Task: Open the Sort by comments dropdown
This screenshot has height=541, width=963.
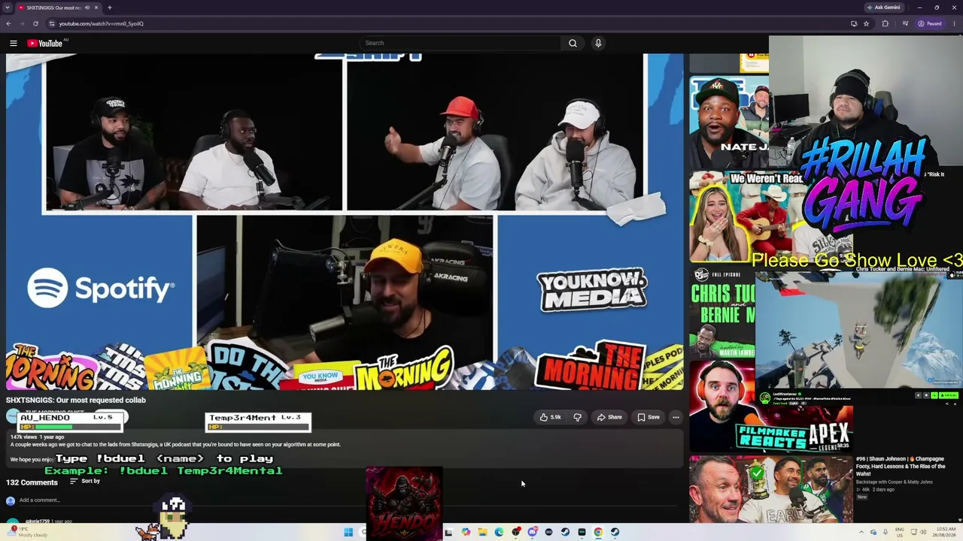Action: (85, 481)
